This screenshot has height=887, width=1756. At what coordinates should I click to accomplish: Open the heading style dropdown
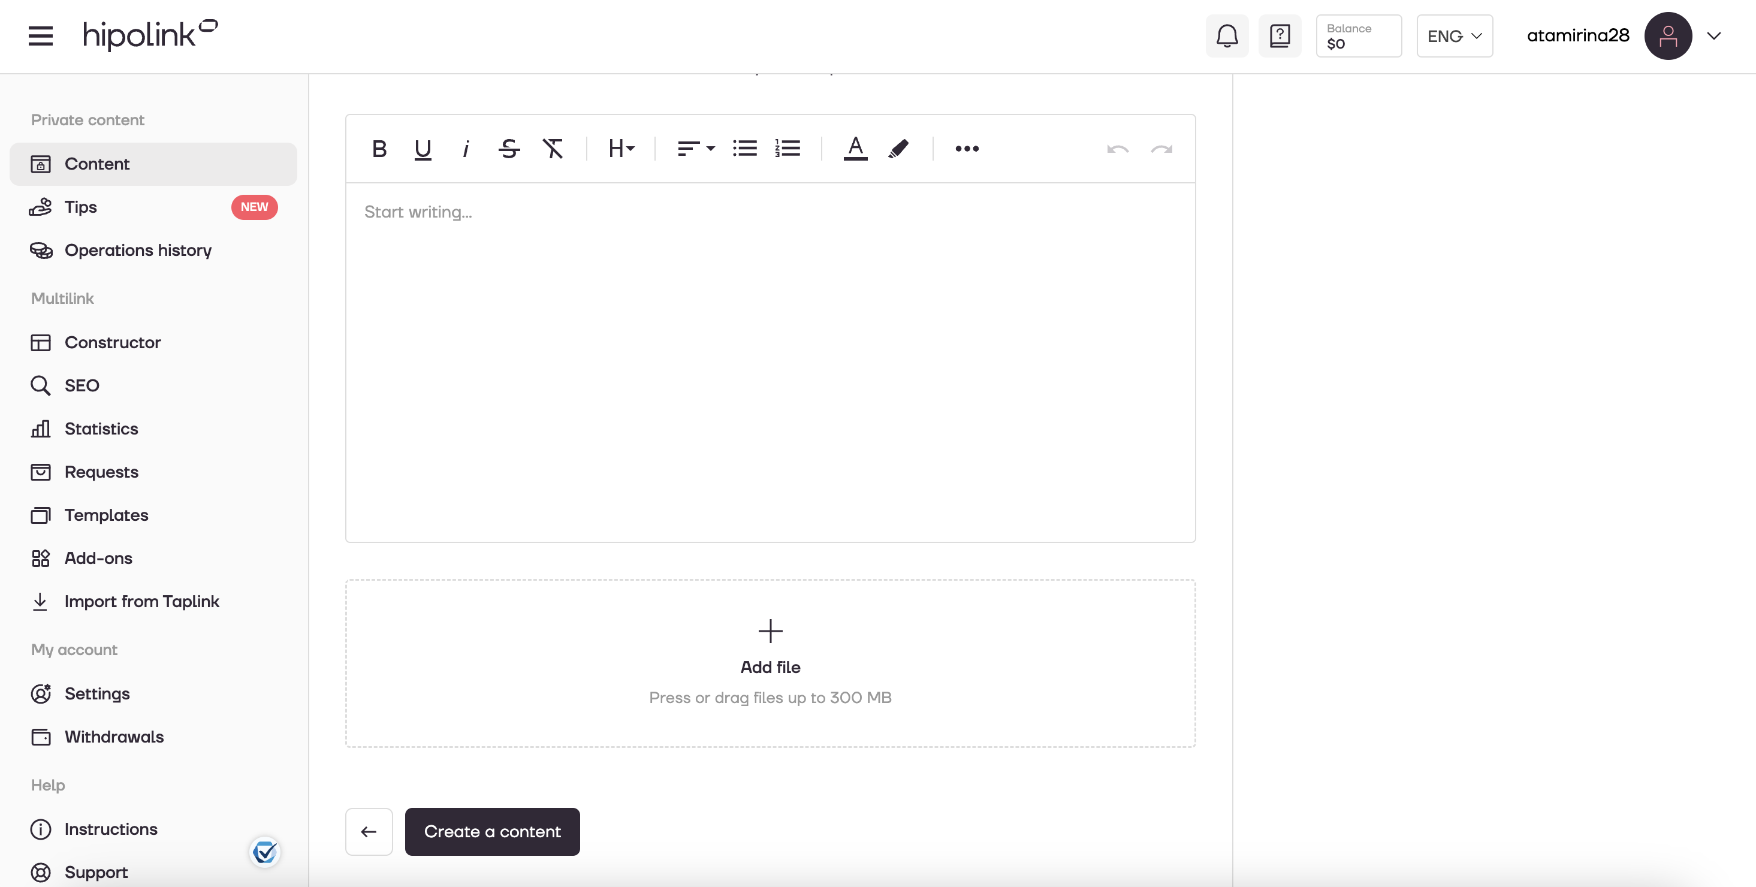click(x=621, y=148)
